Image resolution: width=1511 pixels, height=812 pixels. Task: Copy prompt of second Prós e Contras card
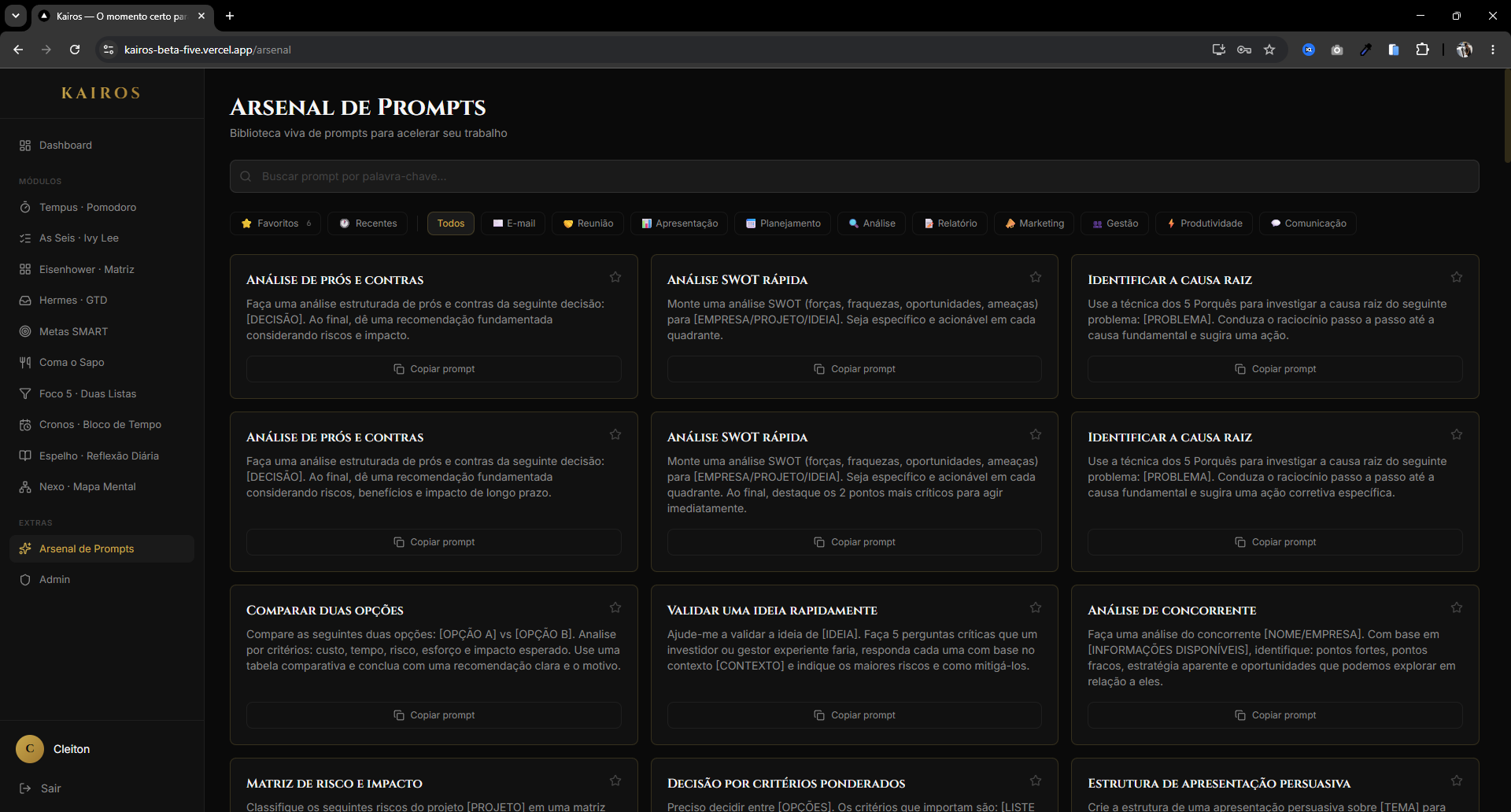tap(434, 542)
